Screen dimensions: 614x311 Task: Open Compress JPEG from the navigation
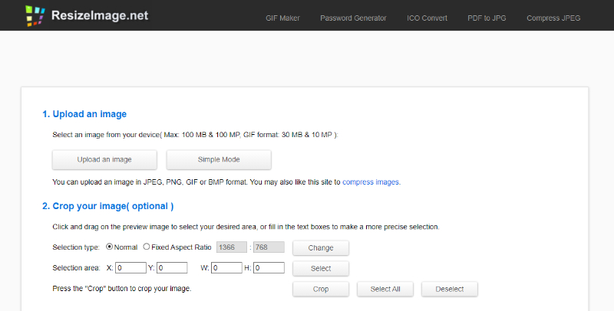coord(553,18)
